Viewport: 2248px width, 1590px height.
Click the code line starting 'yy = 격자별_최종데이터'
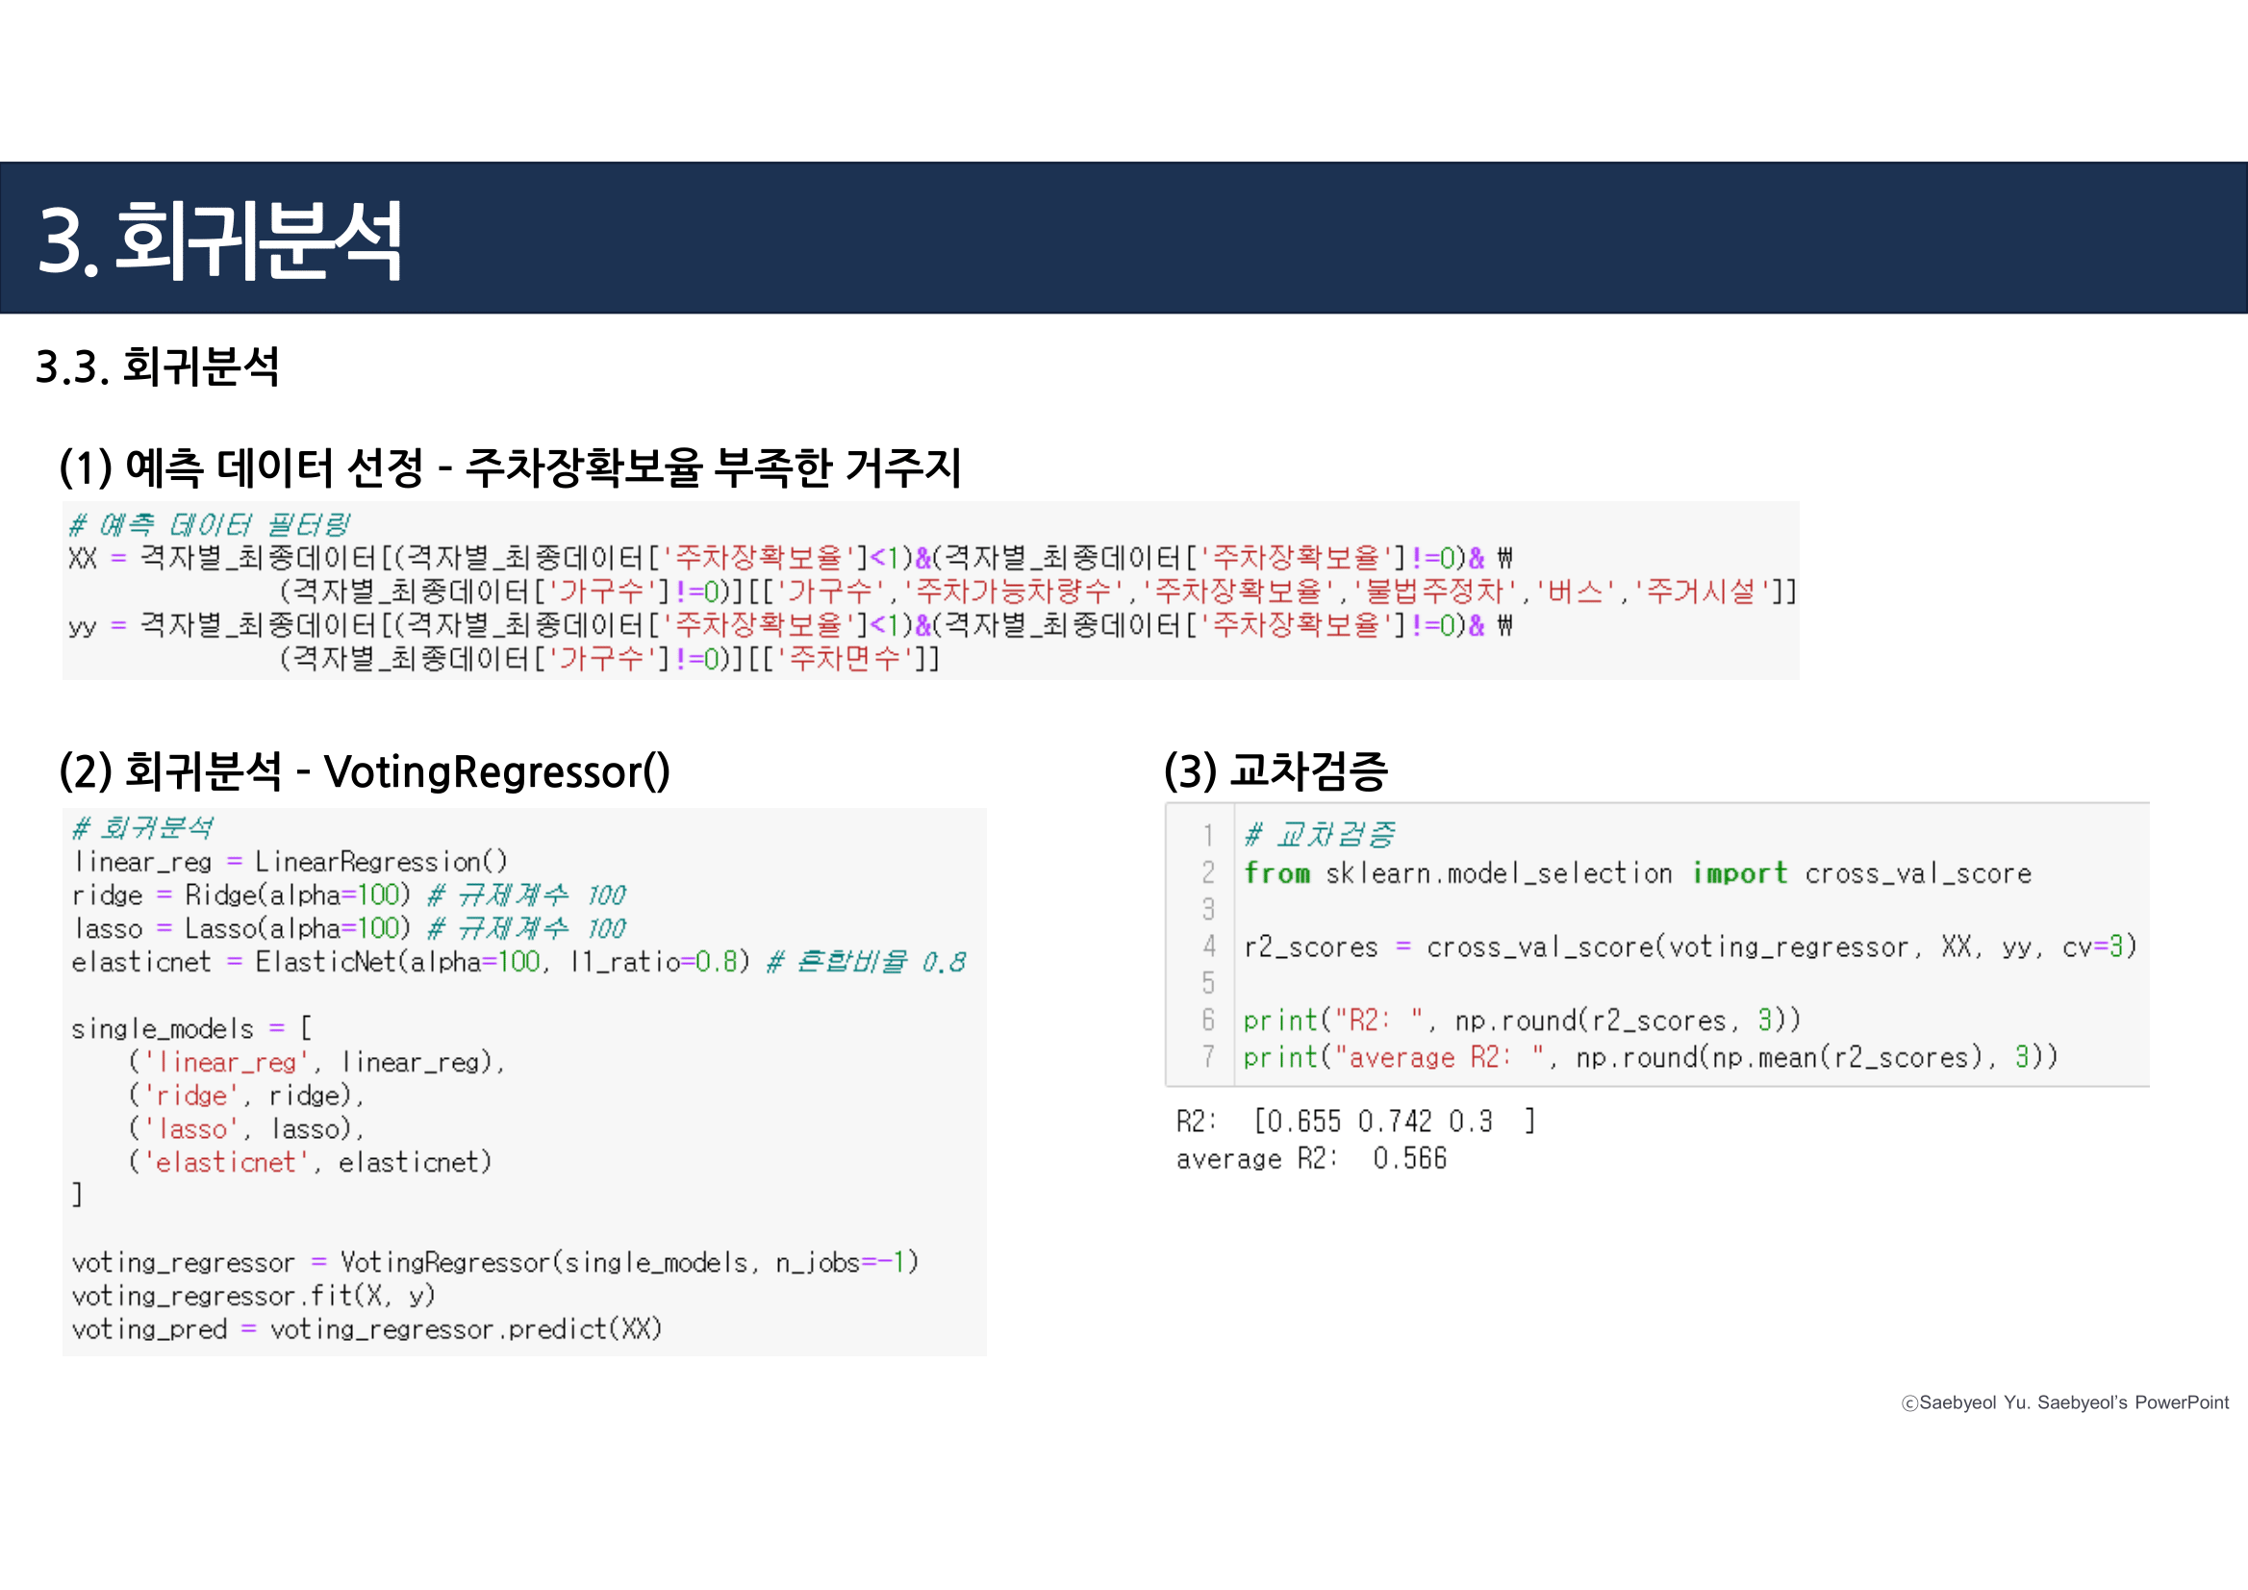791,624
